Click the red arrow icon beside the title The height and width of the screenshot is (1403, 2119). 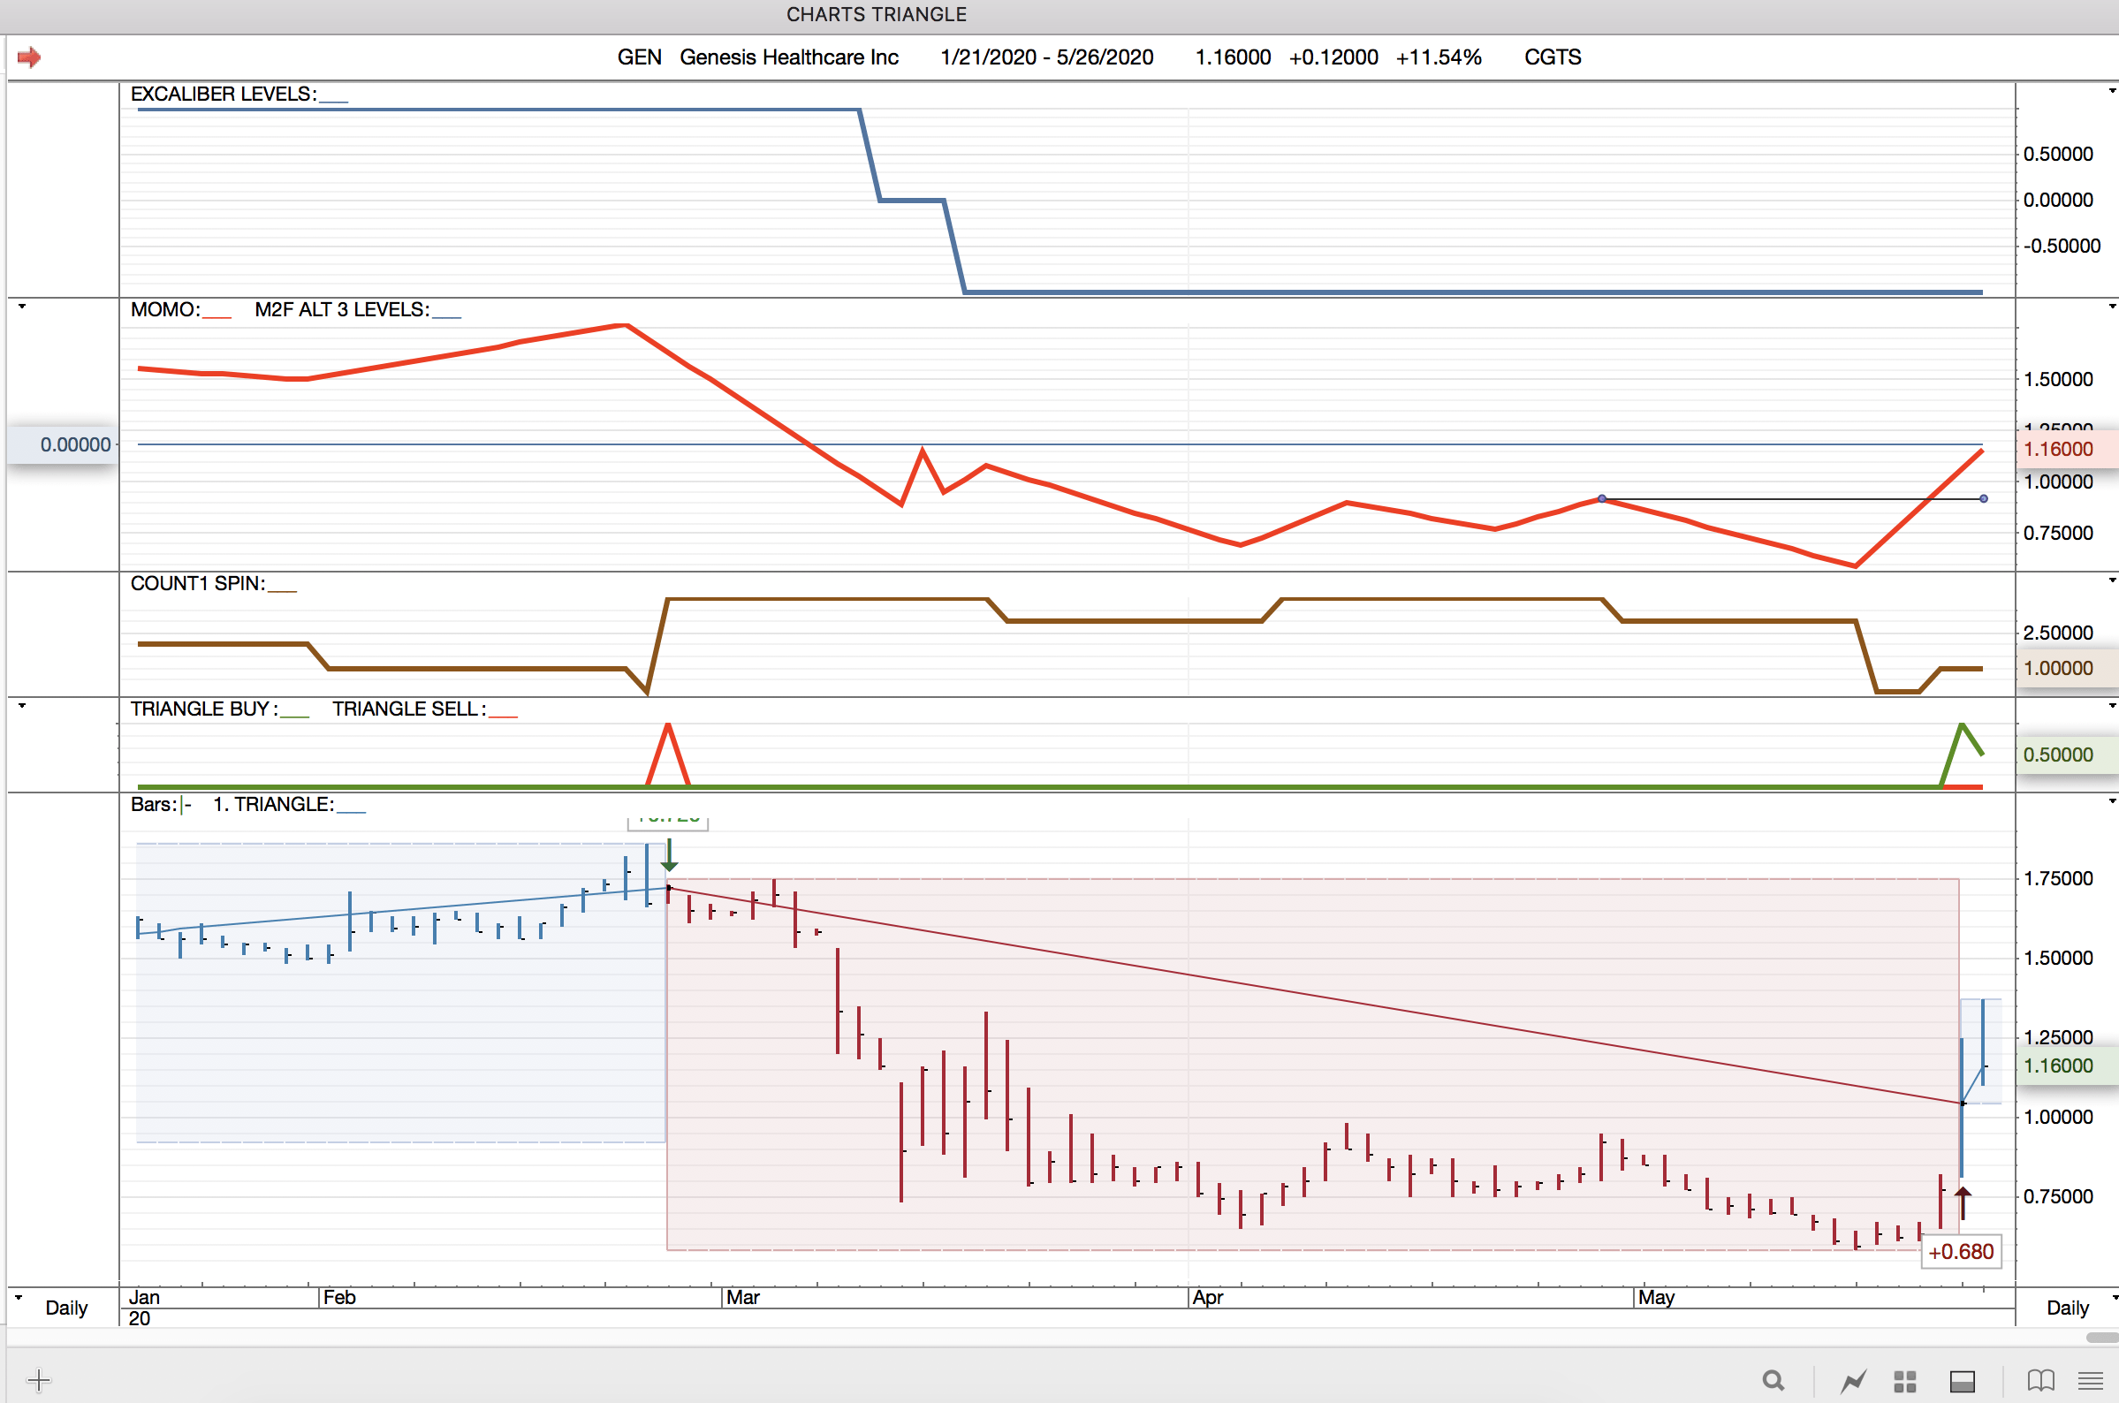[28, 57]
